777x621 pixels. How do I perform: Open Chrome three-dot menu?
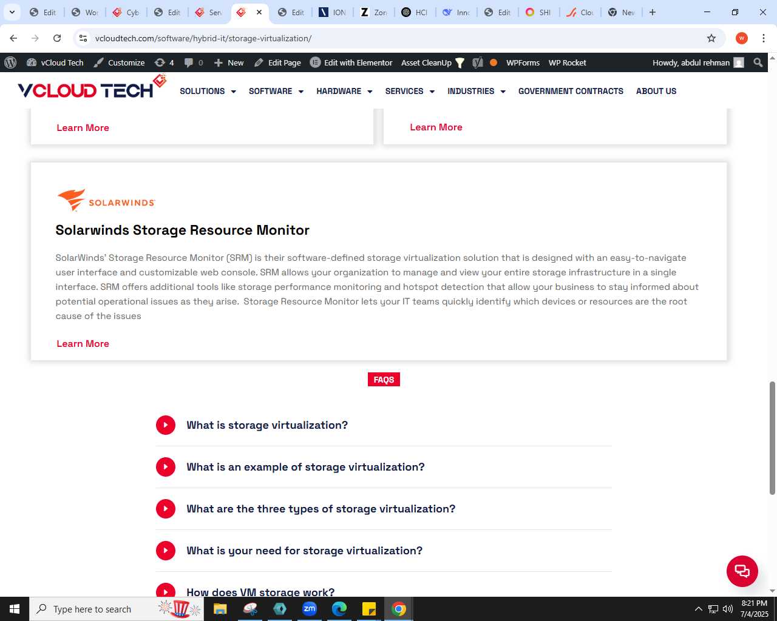click(764, 38)
